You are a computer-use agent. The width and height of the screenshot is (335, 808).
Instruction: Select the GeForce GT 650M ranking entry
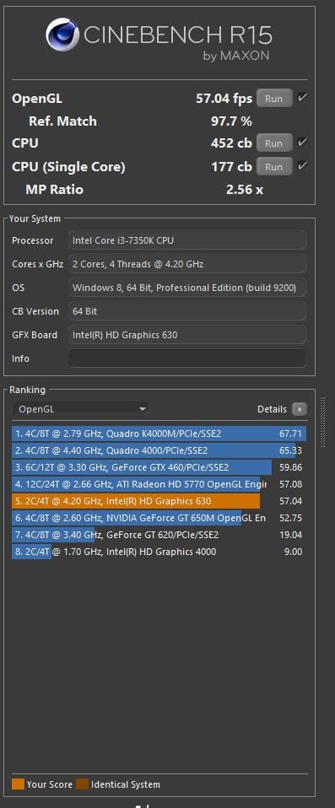pyautogui.click(x=159, y=518)
